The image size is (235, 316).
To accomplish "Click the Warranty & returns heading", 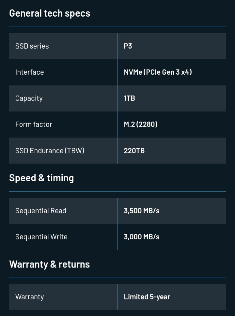I will coord(49,264).
